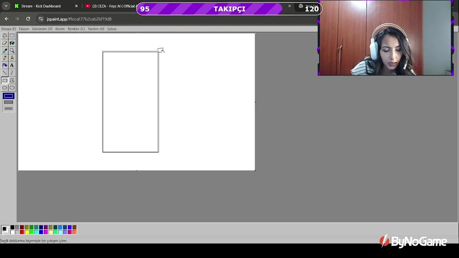
Task: Pick the cyan palette color
Action: tap(36, 232)
